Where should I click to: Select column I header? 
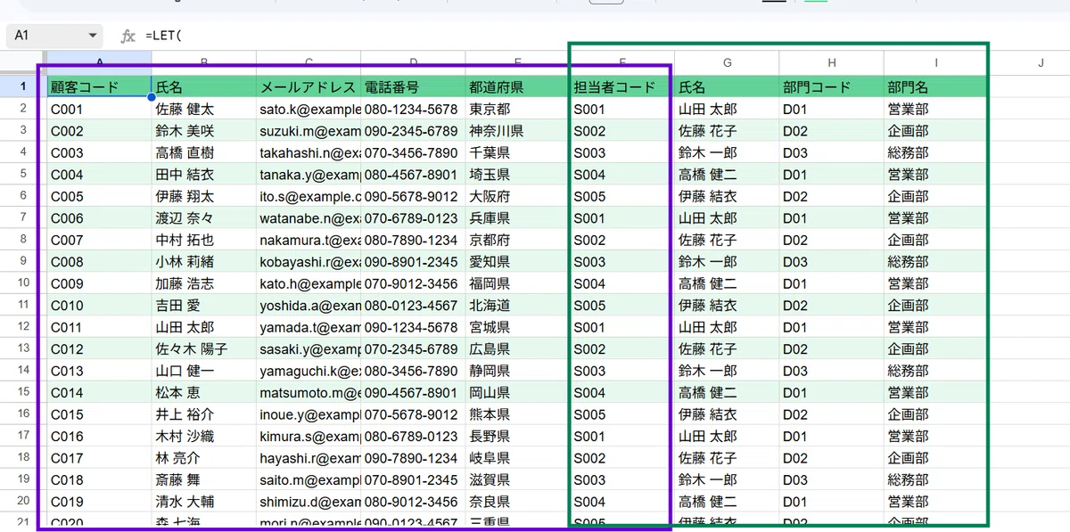pyautogui.click(x=935, y=63)
